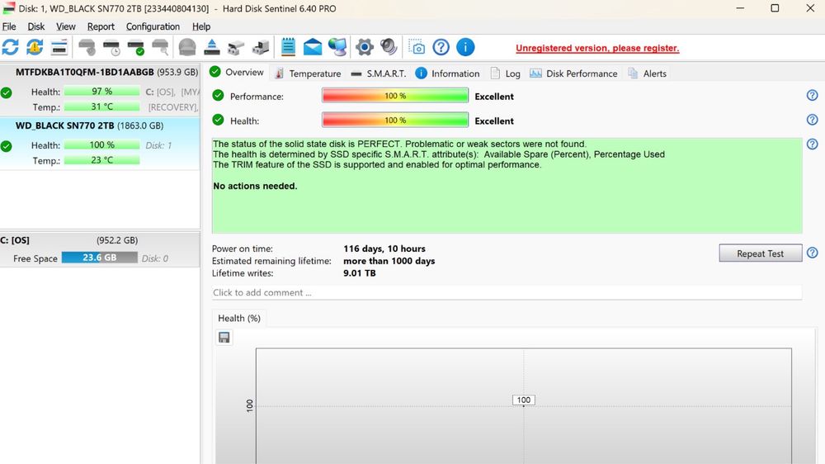Click the drive with computer toolbar icon
825x464 pixels.
[261, 47]
